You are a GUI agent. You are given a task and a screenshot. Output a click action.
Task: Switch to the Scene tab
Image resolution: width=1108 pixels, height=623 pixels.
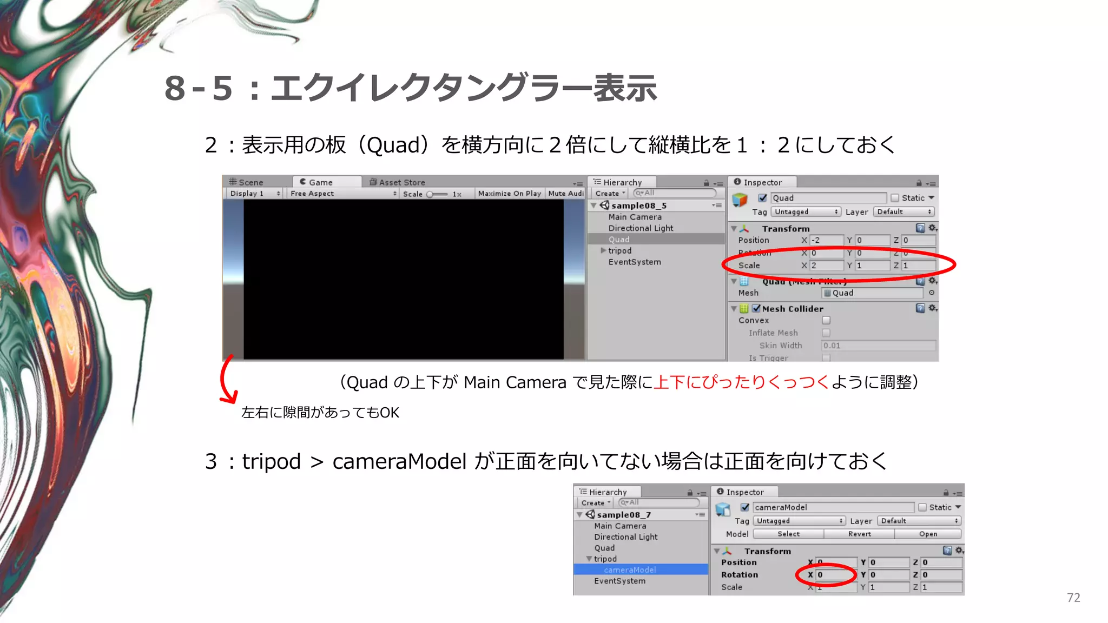(246, 182)
